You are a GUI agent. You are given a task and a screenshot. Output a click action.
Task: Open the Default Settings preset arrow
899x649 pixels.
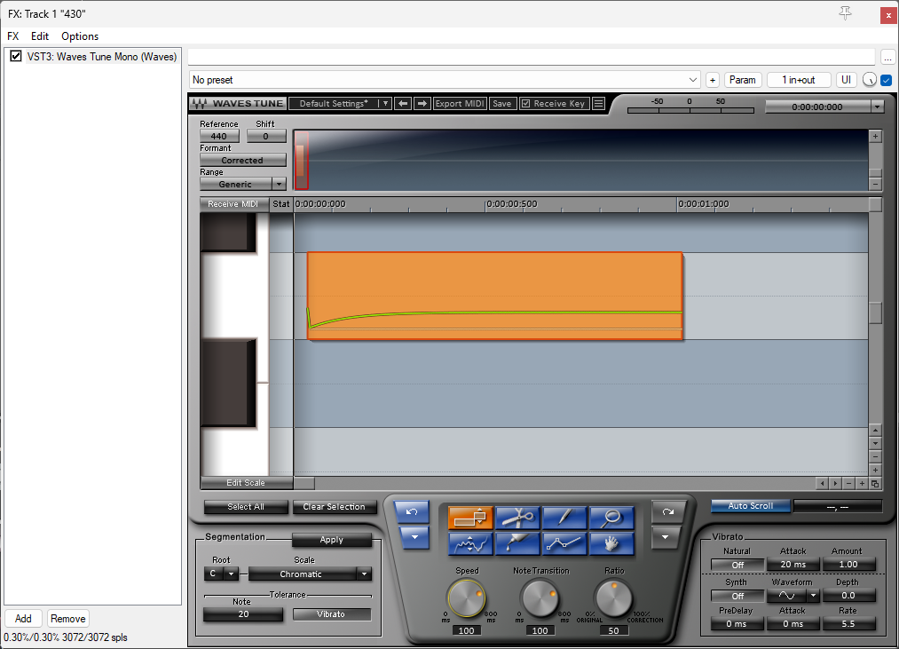pyautogui.click(x=385, y=103)
